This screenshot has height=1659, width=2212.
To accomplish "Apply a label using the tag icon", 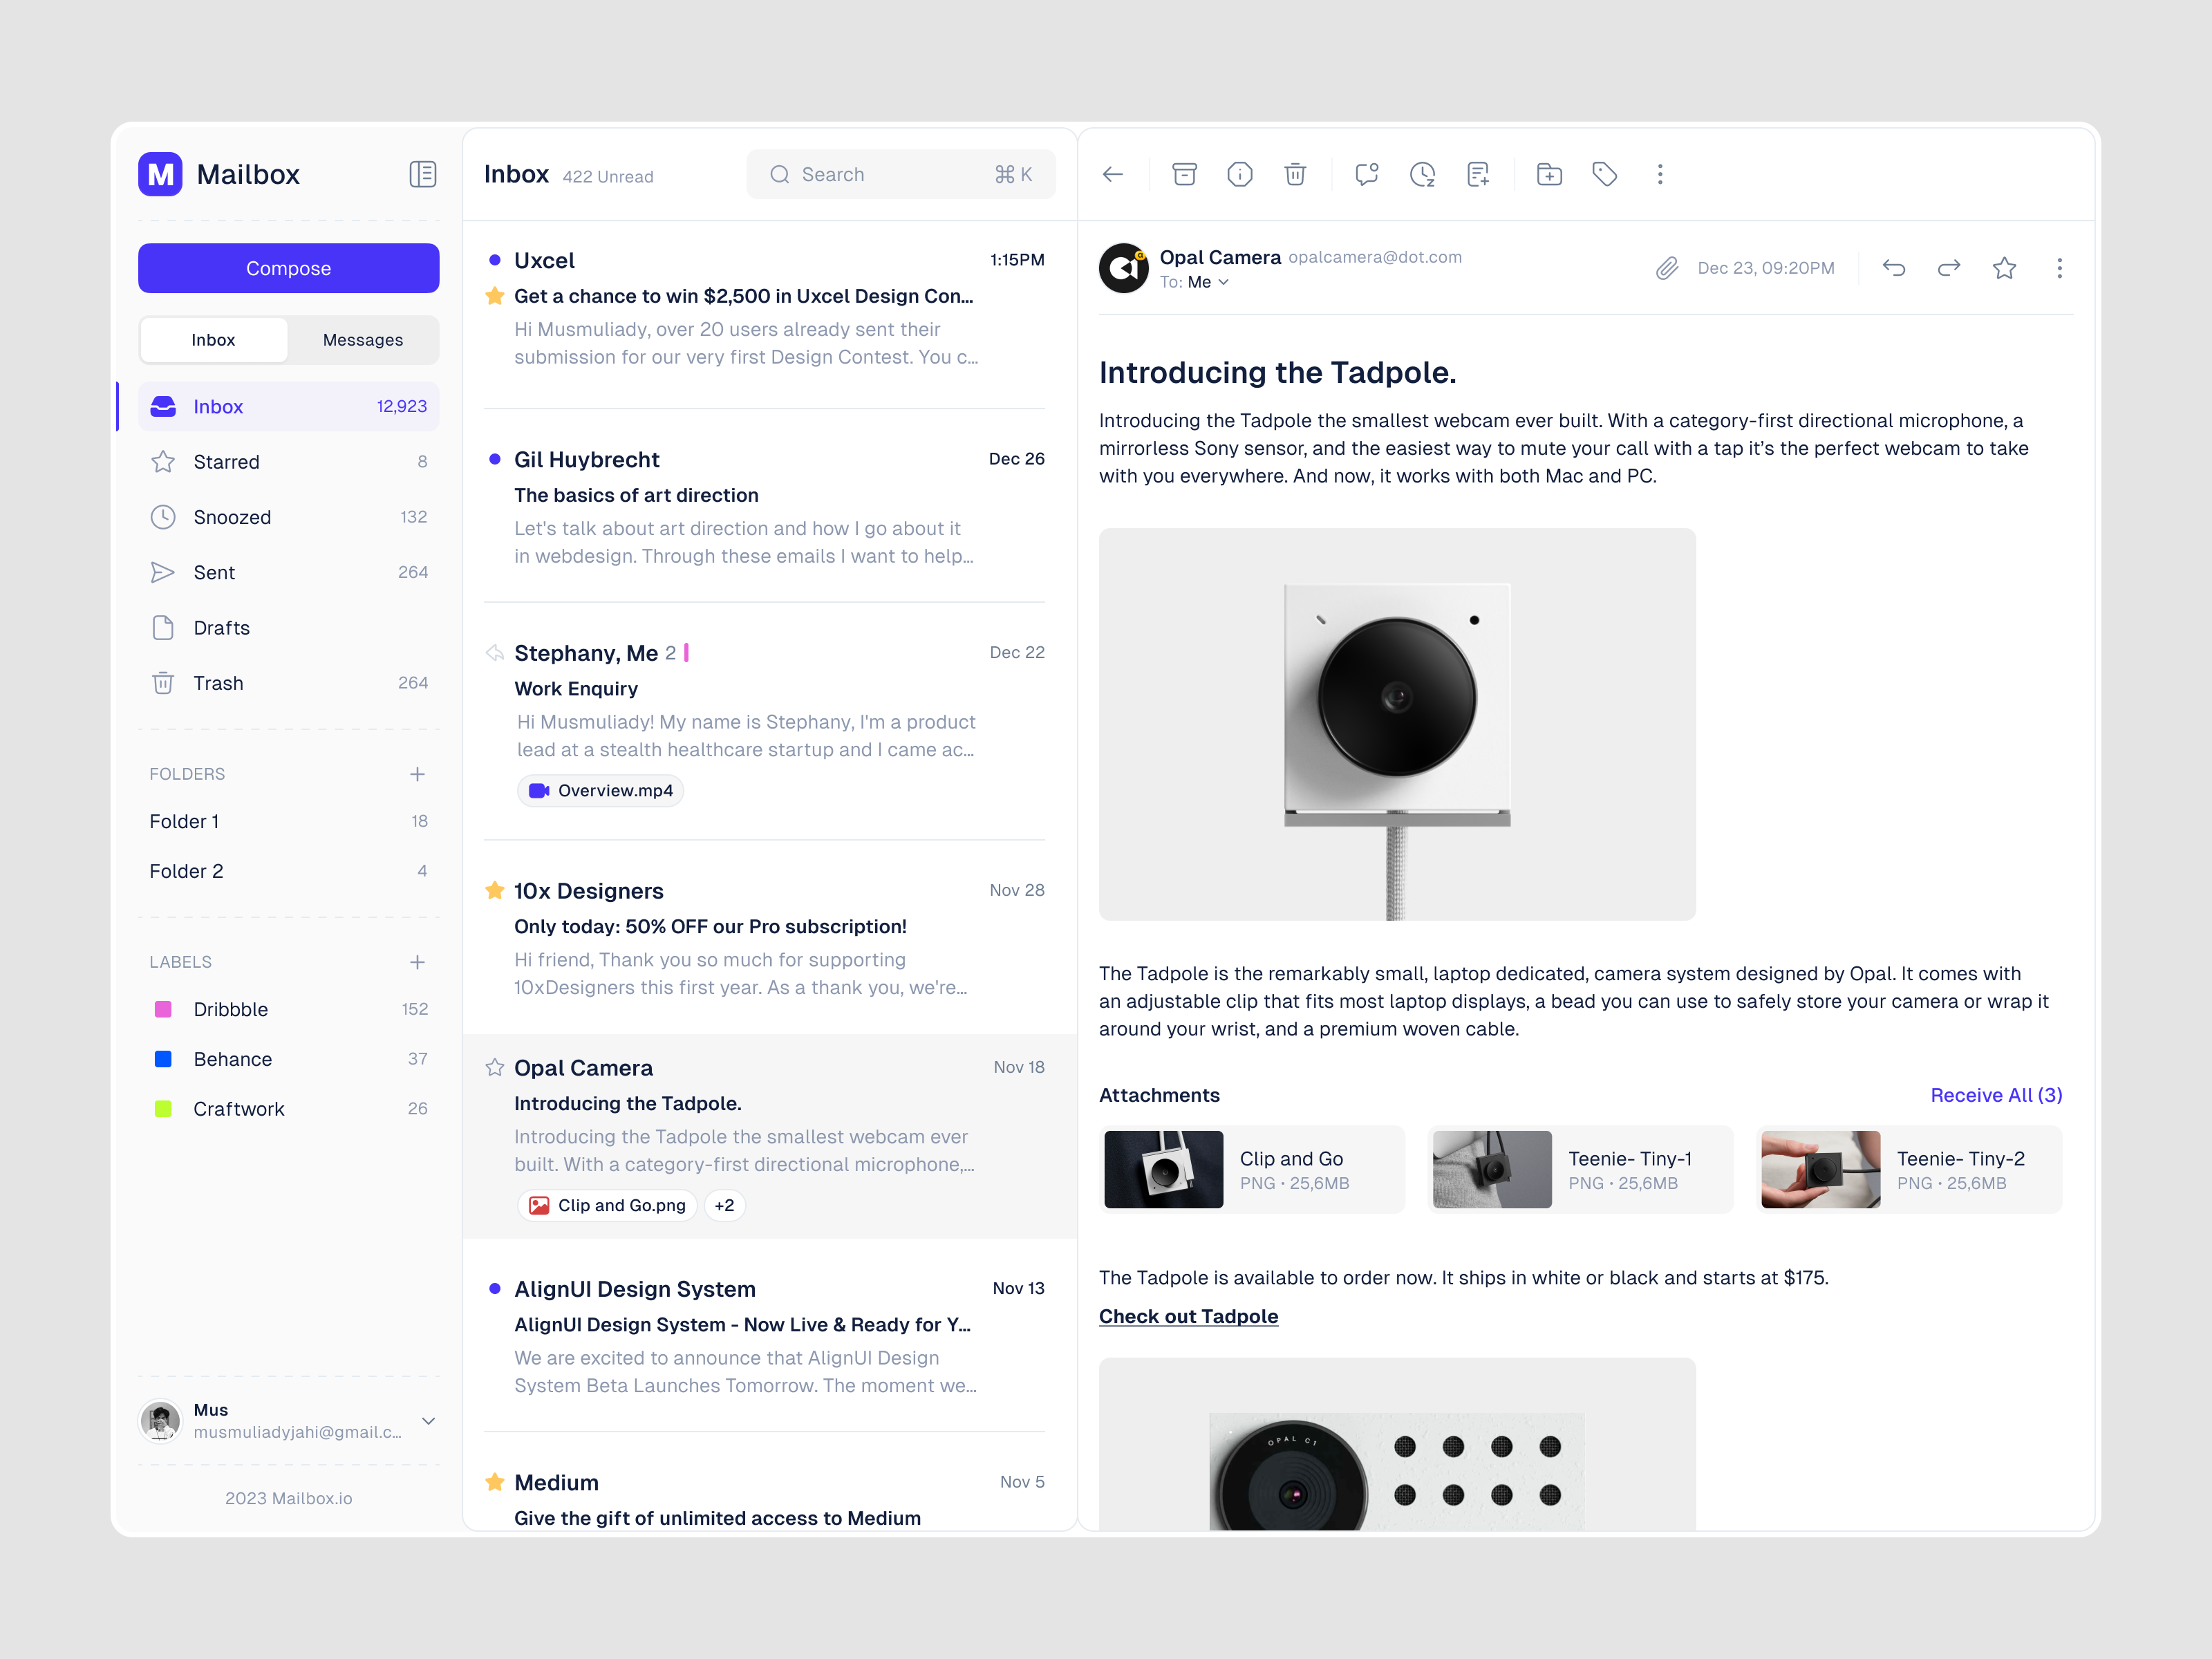I will pos(1605,174).
